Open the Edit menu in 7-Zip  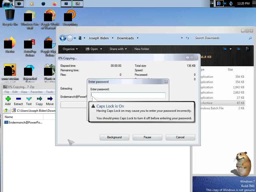click(x=15, y=92)
